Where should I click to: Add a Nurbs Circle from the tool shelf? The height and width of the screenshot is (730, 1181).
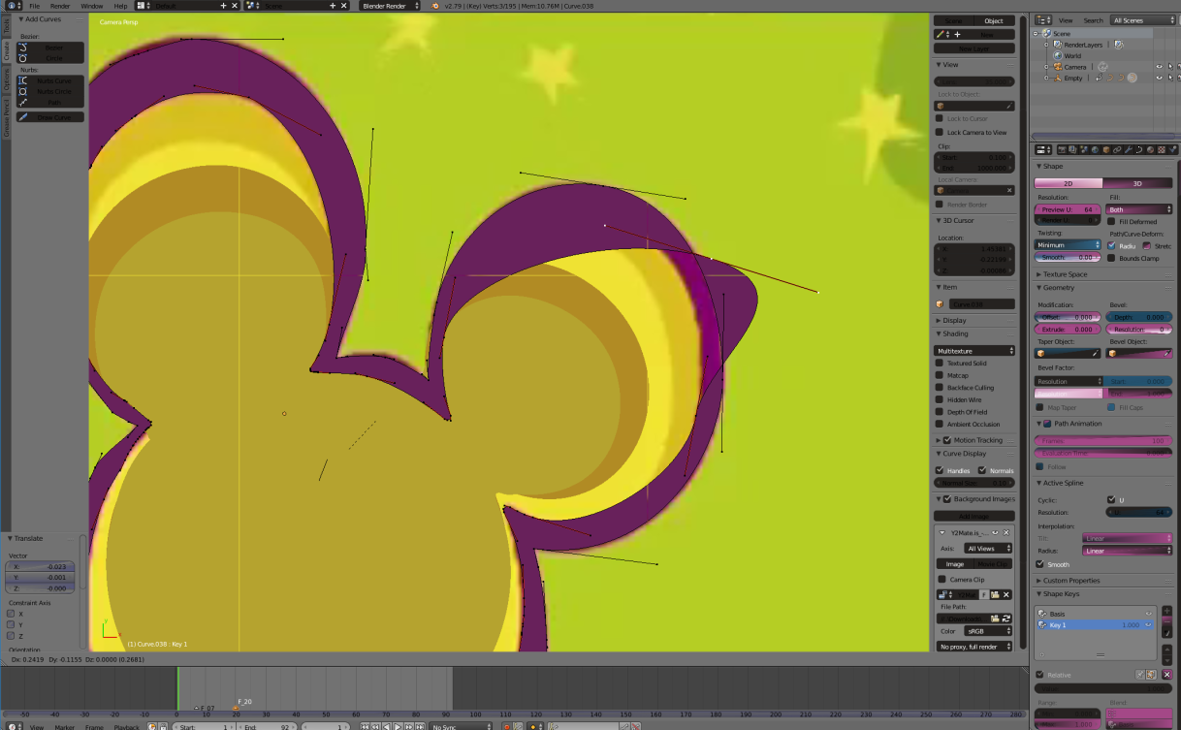49,91
